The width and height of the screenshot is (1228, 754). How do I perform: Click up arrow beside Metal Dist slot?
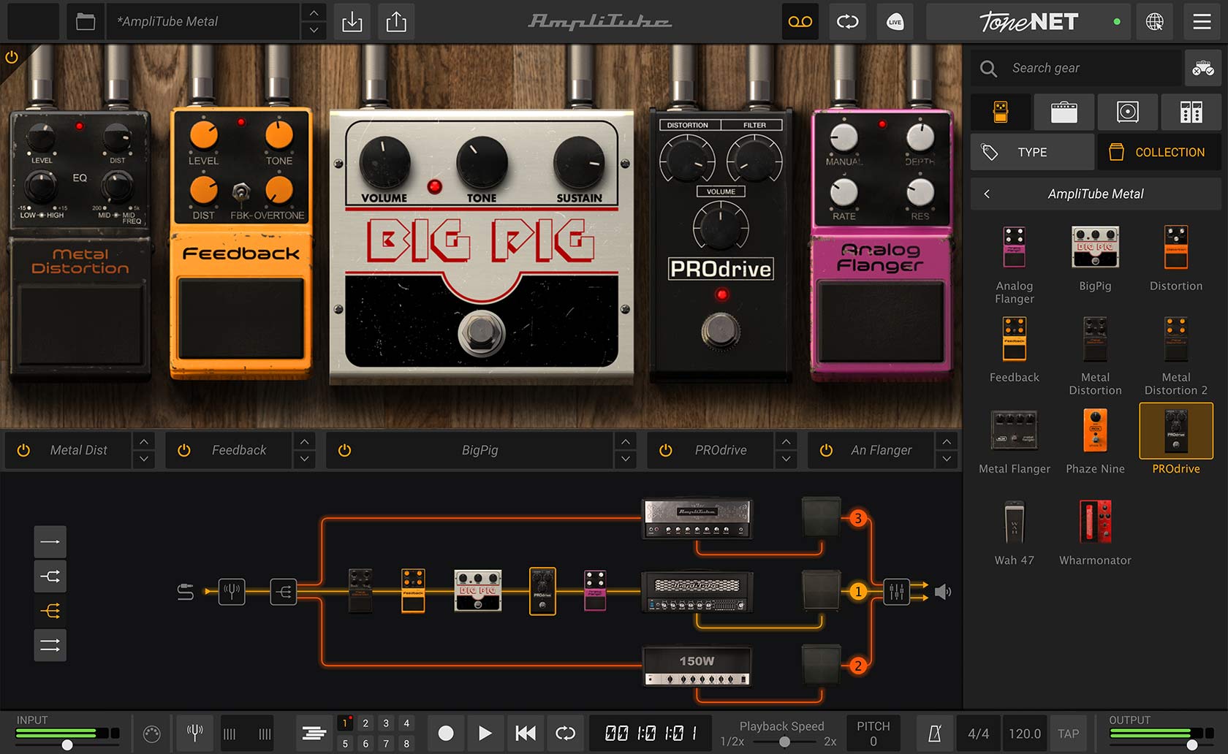coord(144,441)
